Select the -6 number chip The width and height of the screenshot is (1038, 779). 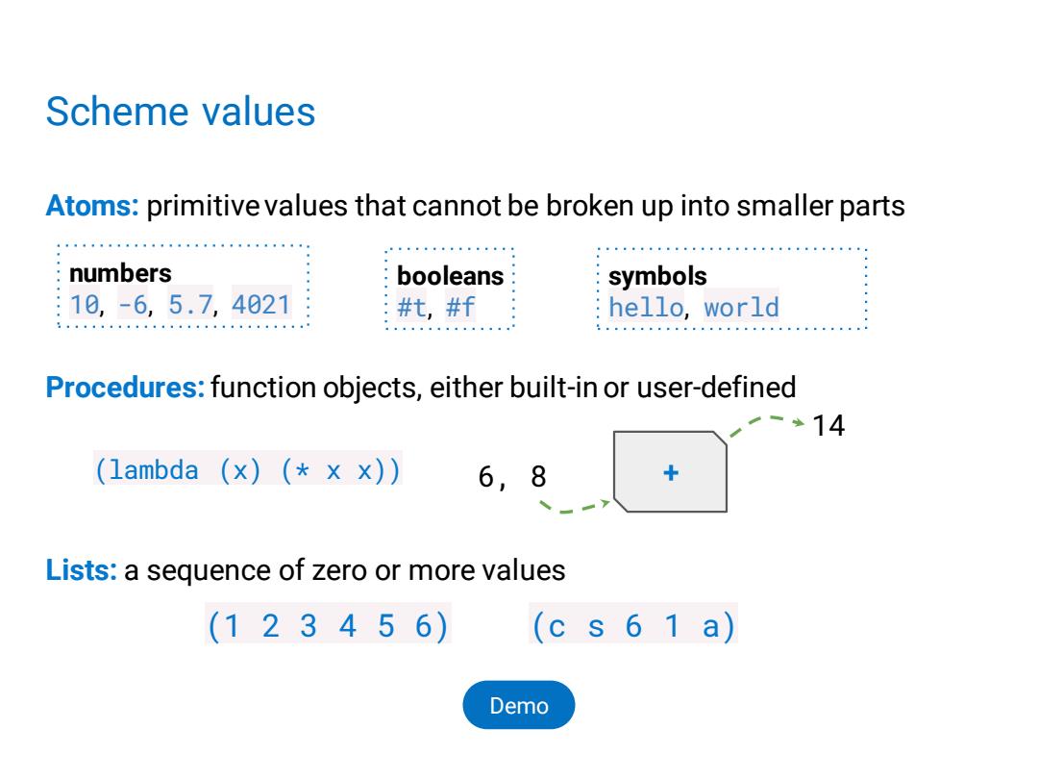coord(133,305)
